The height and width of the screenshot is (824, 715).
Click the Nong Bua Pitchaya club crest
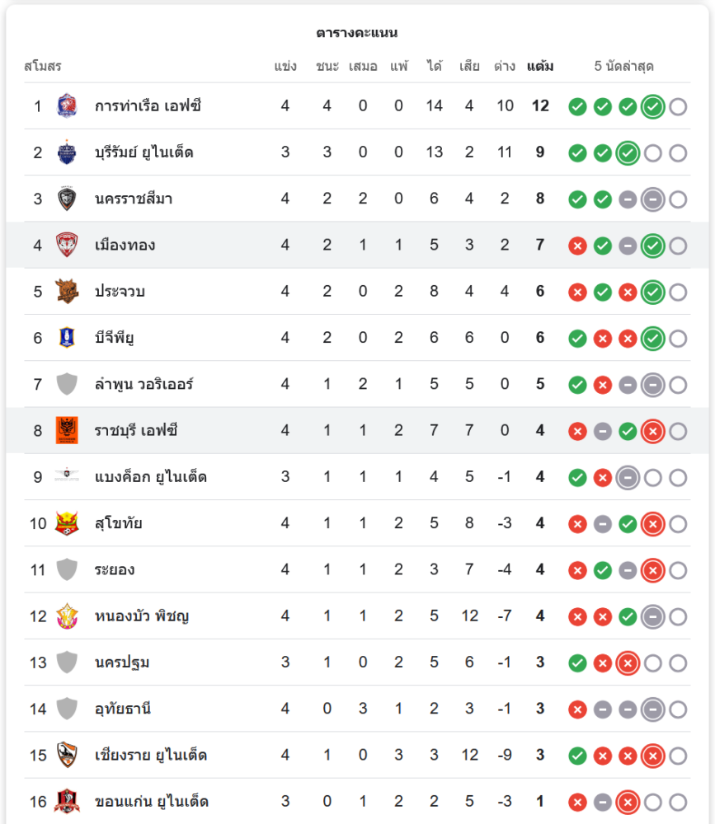(67, 616)
